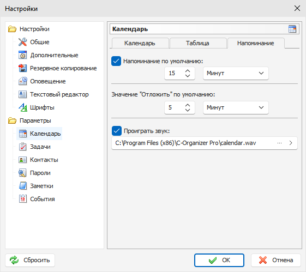Select the Пароли label under Параметры

[40, 173]
